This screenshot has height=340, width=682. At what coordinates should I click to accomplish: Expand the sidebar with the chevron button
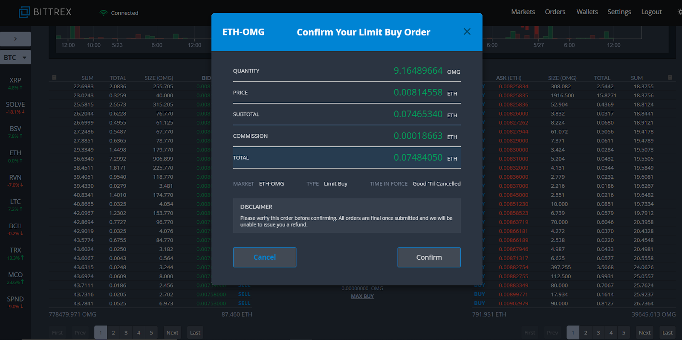pyautogui.click(x=15, y=39)
